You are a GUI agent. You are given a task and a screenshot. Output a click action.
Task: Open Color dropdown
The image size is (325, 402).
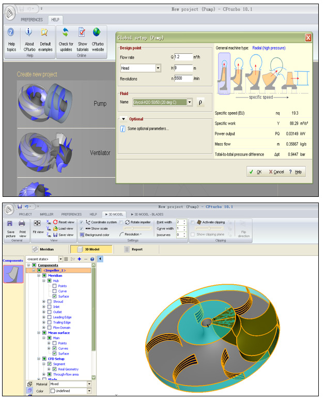(x=89, y=391)
